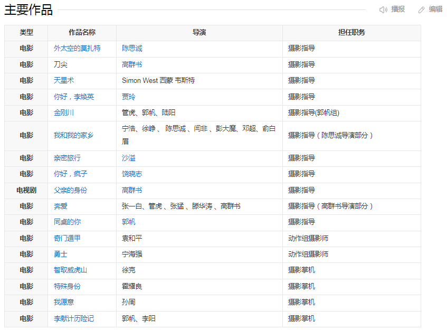
Task: Open 高群书 link in 父亲的身份 row
Action: pyautogui.click(x=132, y=190)
